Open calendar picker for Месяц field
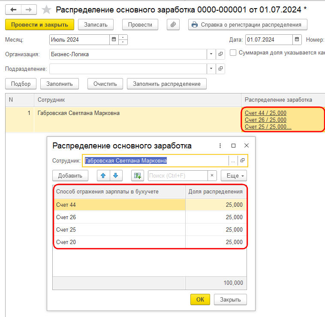 coord(114,39)
